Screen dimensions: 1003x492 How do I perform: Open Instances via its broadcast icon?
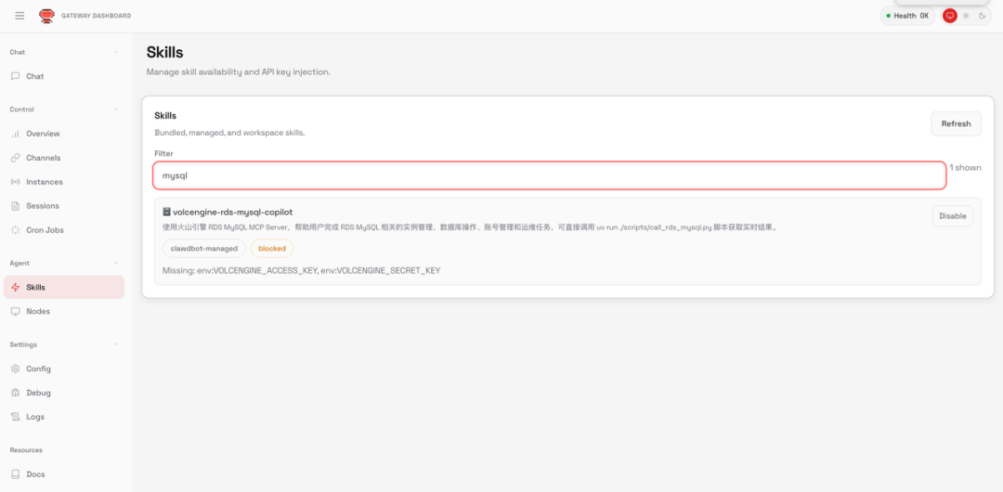16,182
